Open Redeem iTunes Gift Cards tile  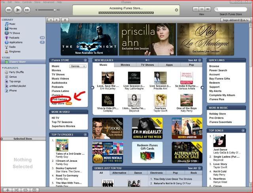pyautogui.click(x=147, y=152)
